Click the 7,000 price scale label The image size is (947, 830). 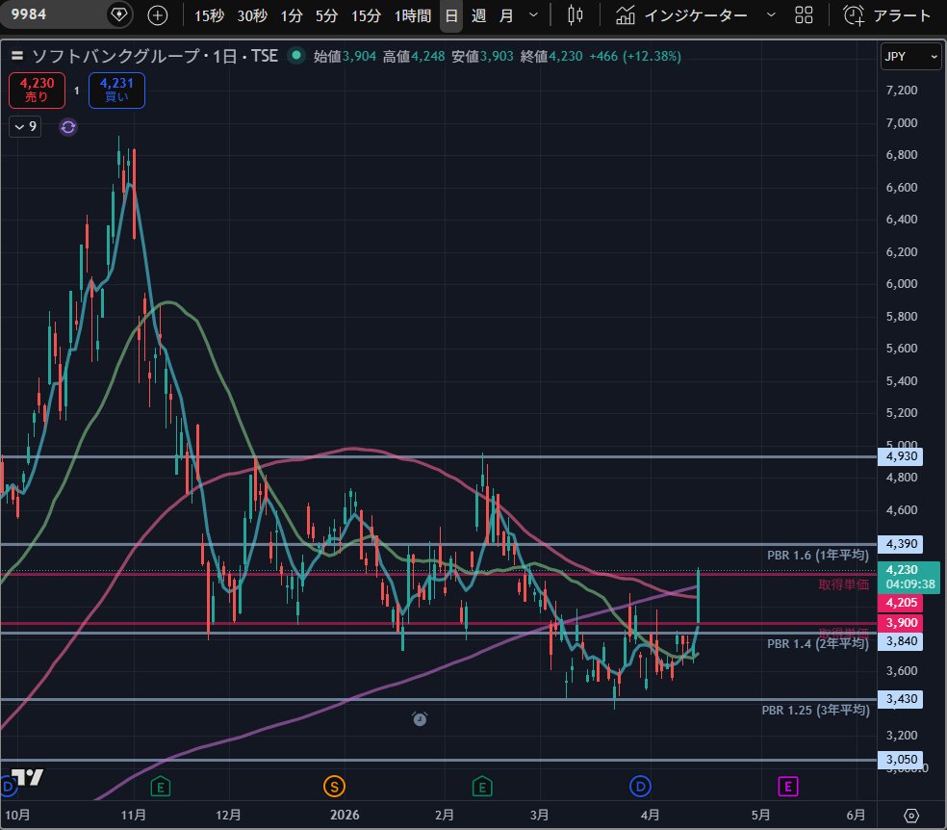click(x=901, y=122)
